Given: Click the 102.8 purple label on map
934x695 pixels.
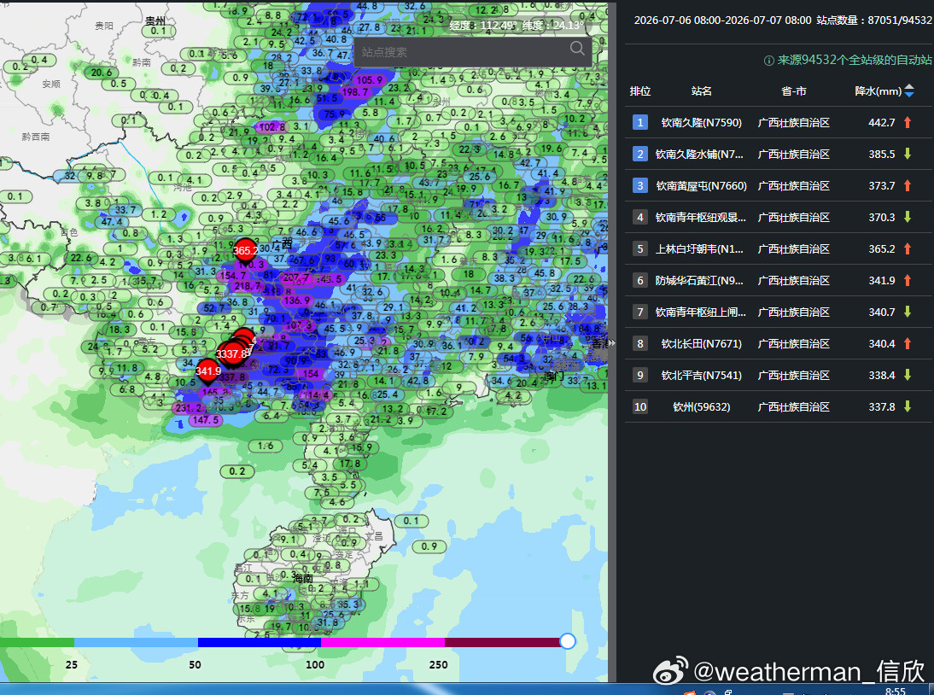Looking at the screenshot, I should (x=271, y=127).
